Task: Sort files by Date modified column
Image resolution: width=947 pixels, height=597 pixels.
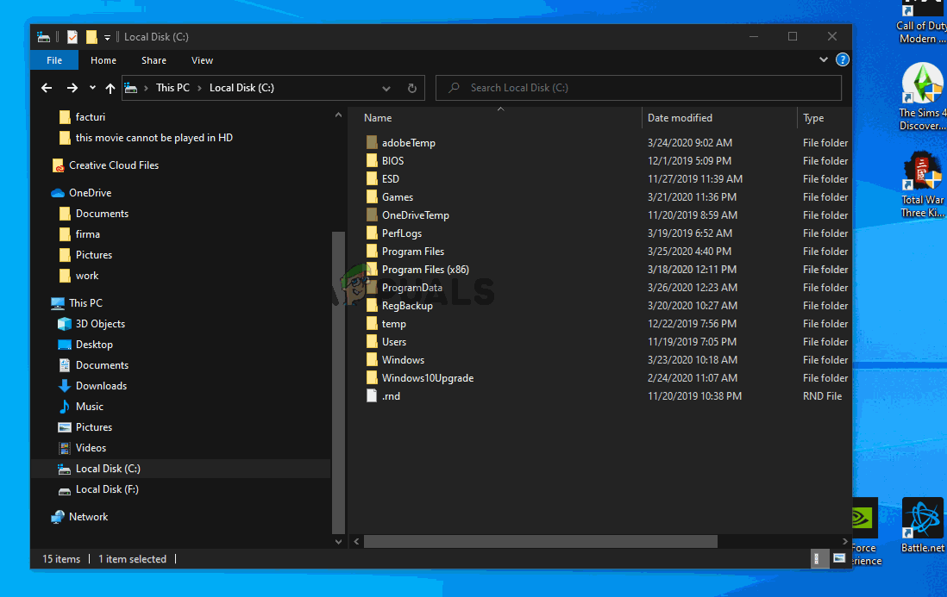Action: (x=680, y=118)
